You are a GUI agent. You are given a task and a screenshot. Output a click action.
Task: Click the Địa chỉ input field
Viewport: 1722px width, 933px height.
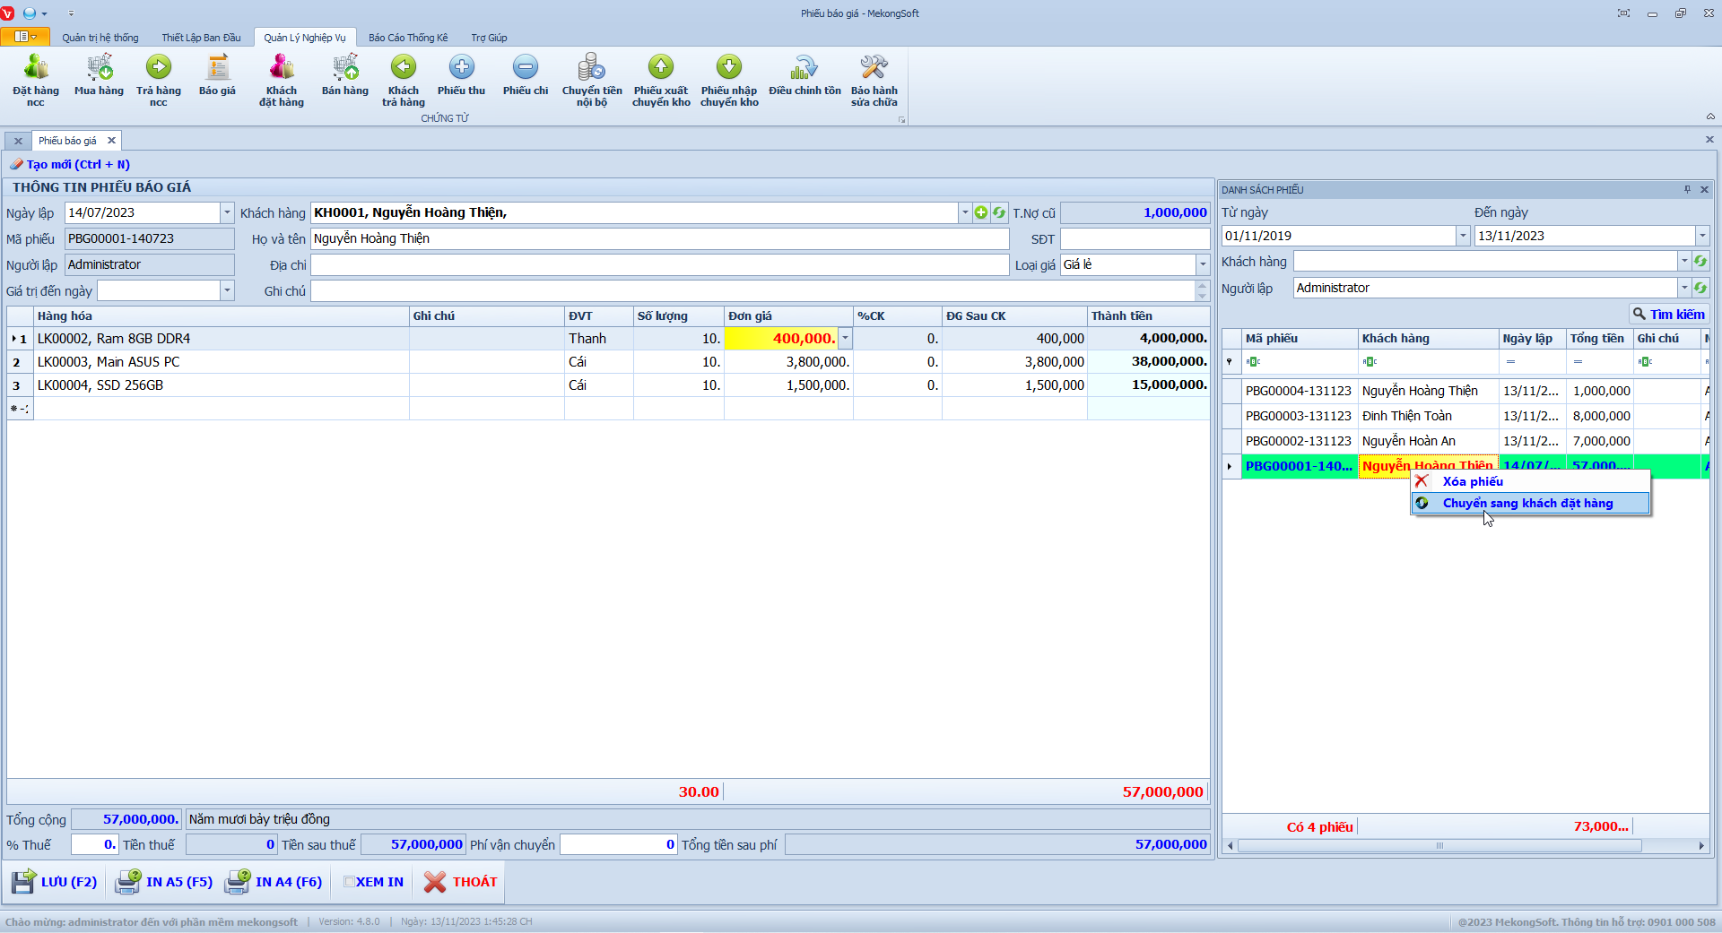[659, 265]
